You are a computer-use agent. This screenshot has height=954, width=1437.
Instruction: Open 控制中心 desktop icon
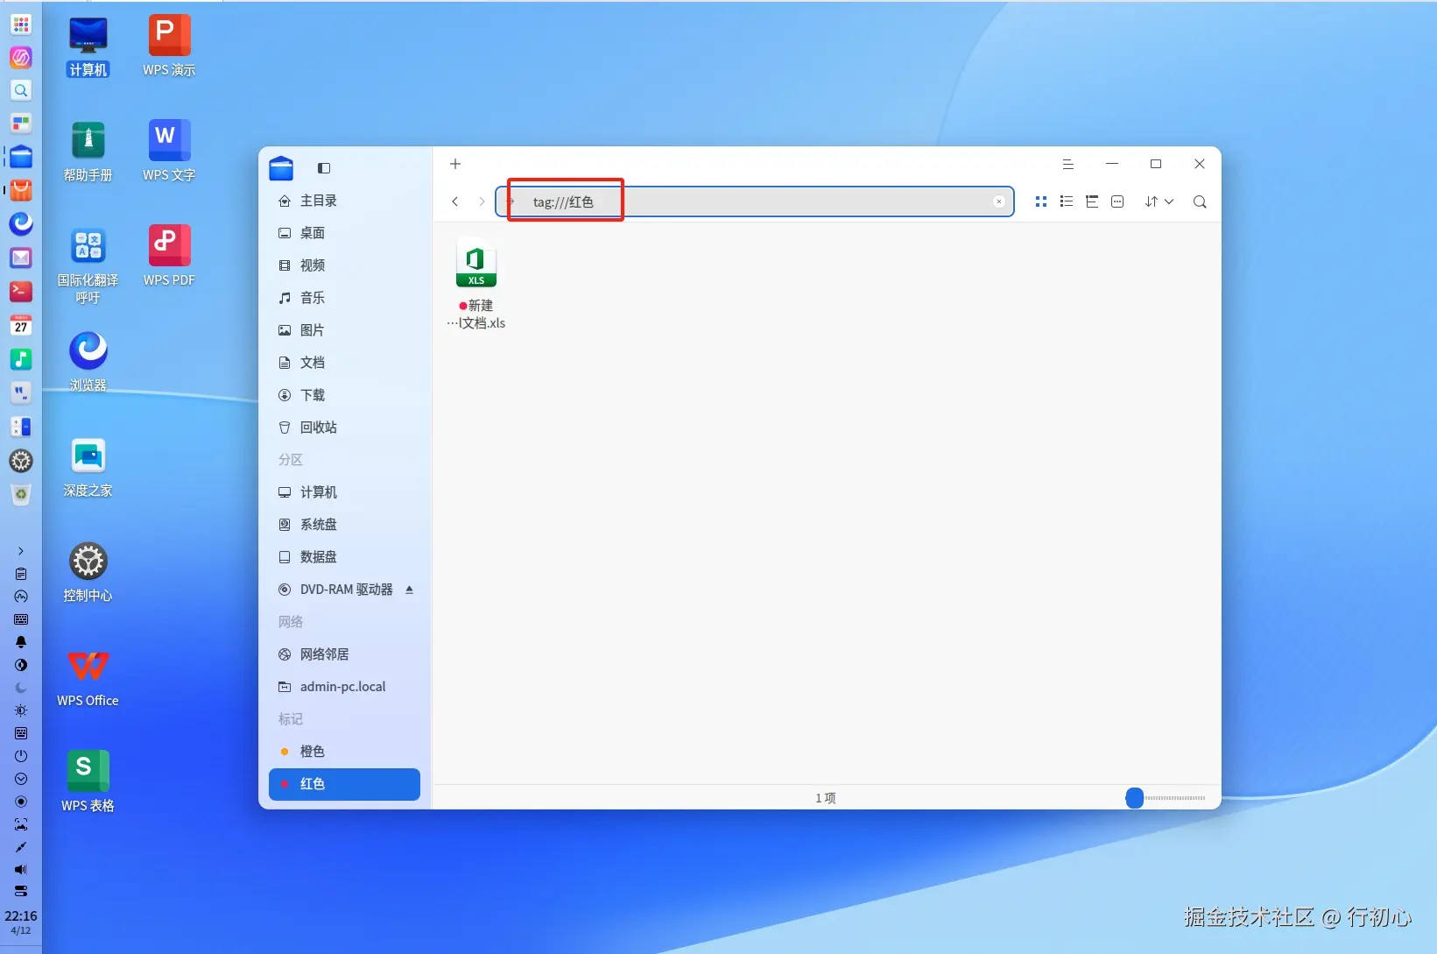tap(88, 573)
